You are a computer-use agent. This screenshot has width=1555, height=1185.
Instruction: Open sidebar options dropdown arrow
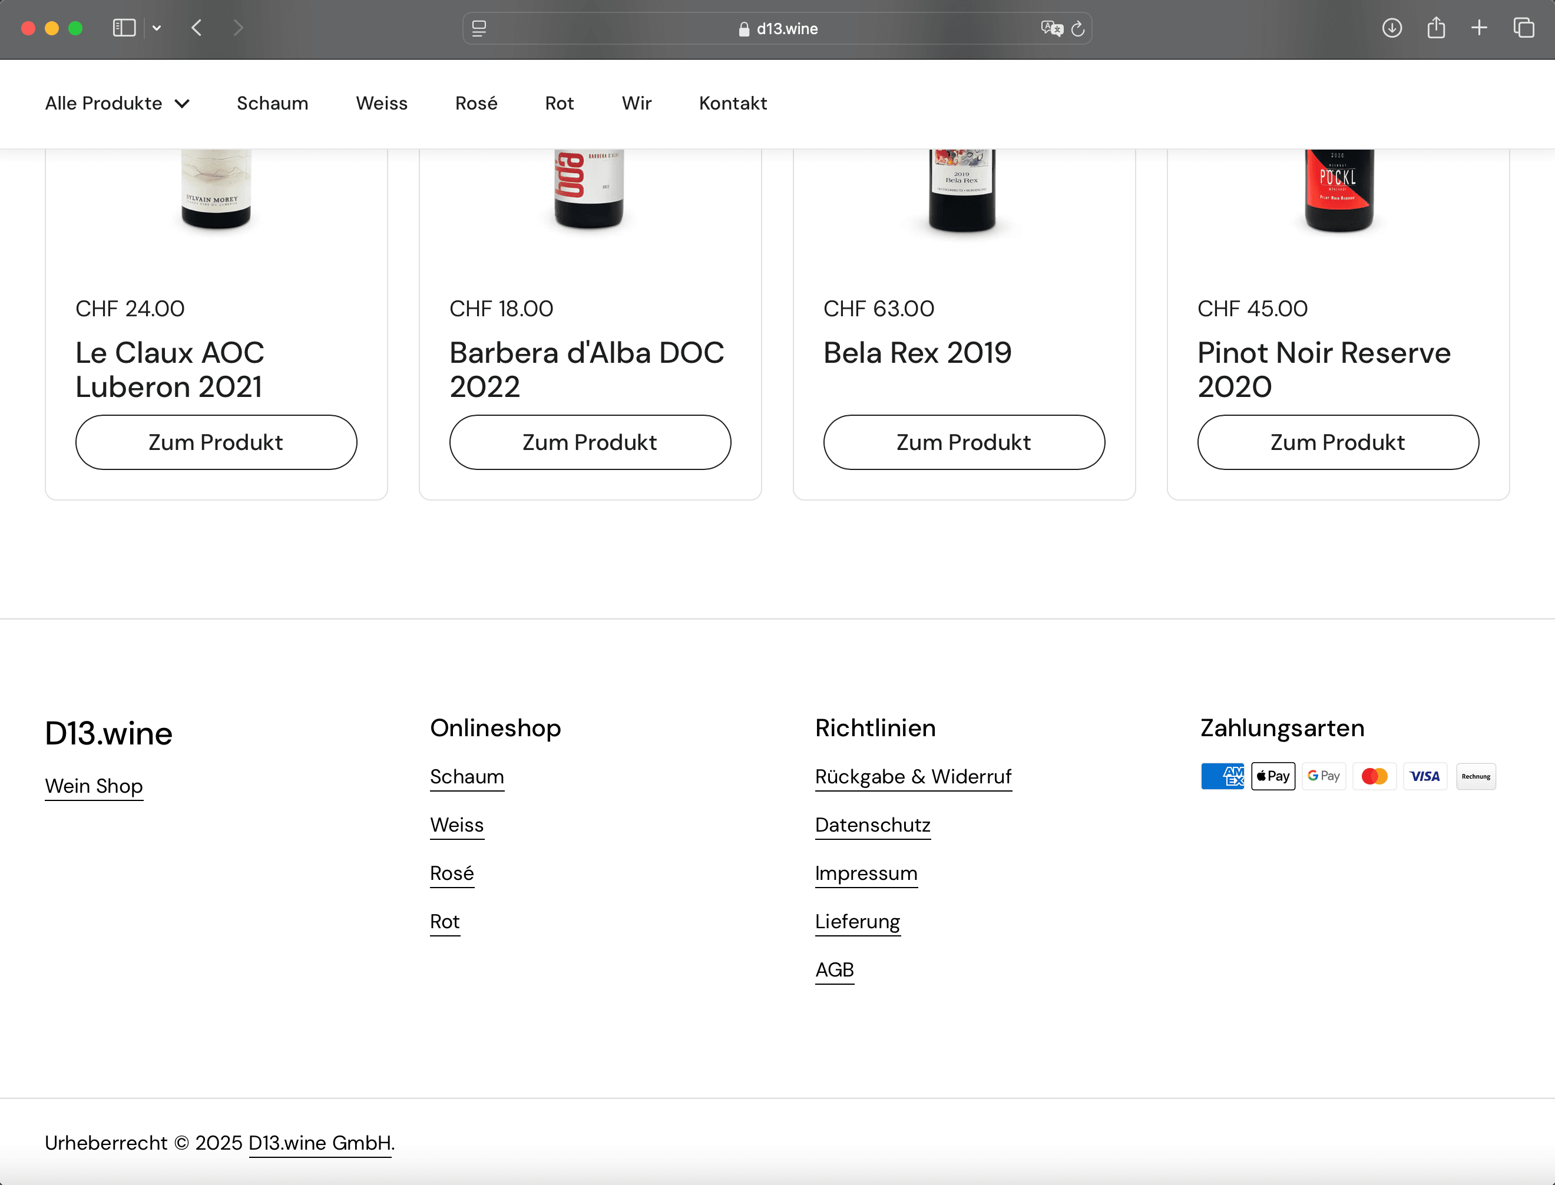(157, 28)
